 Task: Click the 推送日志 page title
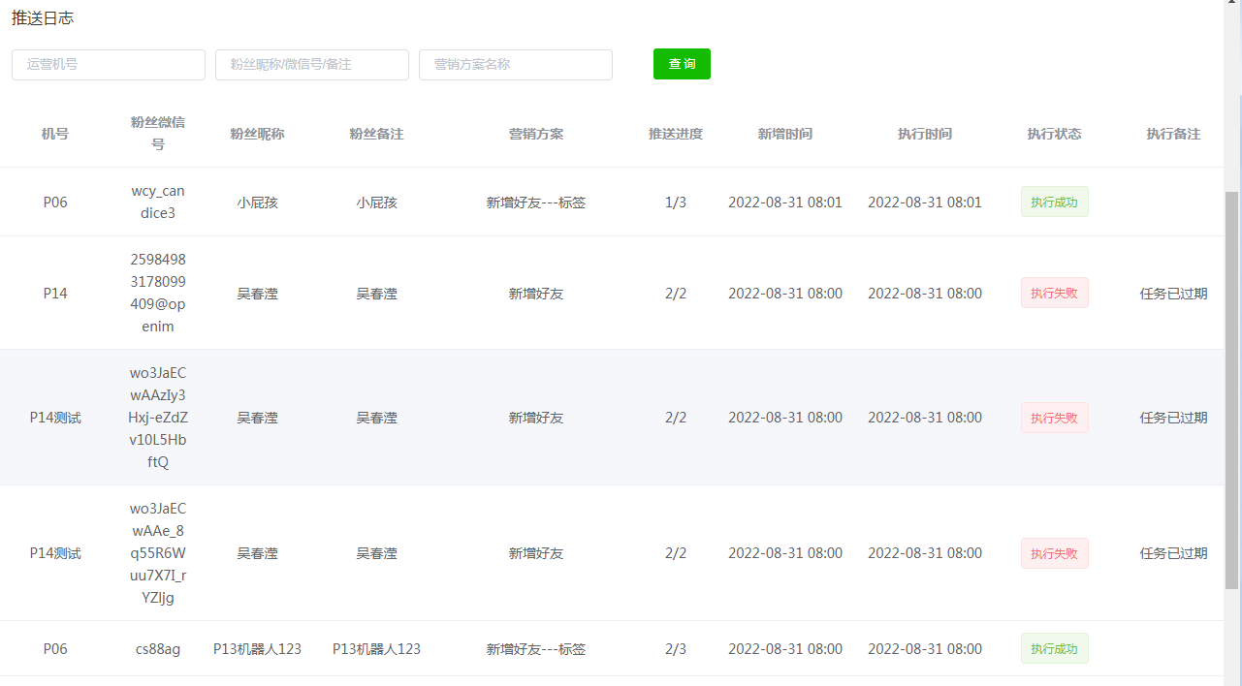43,18
